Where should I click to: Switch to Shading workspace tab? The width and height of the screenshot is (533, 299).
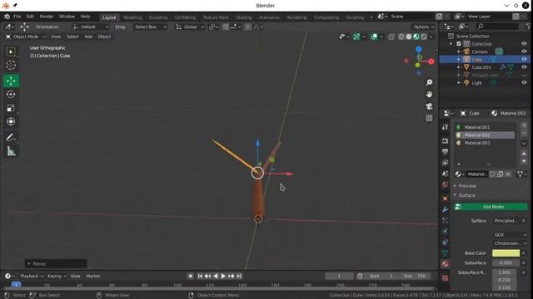point(244,17)
